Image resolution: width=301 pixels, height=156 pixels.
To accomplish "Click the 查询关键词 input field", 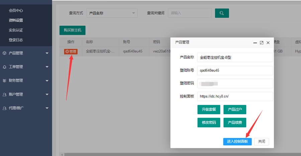I will (x=189, y=13).
